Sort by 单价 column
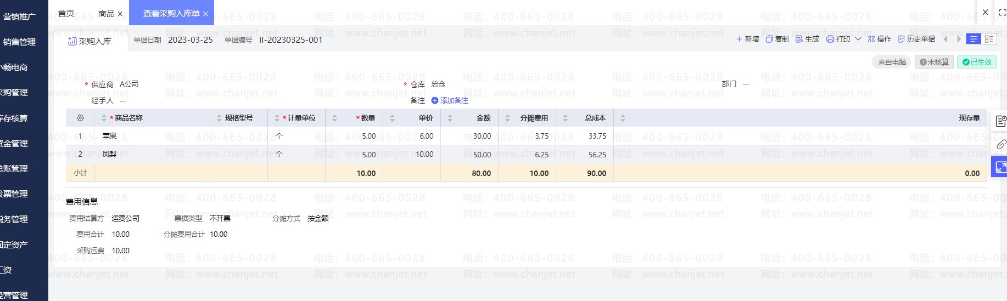The height and width of the screenshot is (301, 1007). (x=392, y=118)
